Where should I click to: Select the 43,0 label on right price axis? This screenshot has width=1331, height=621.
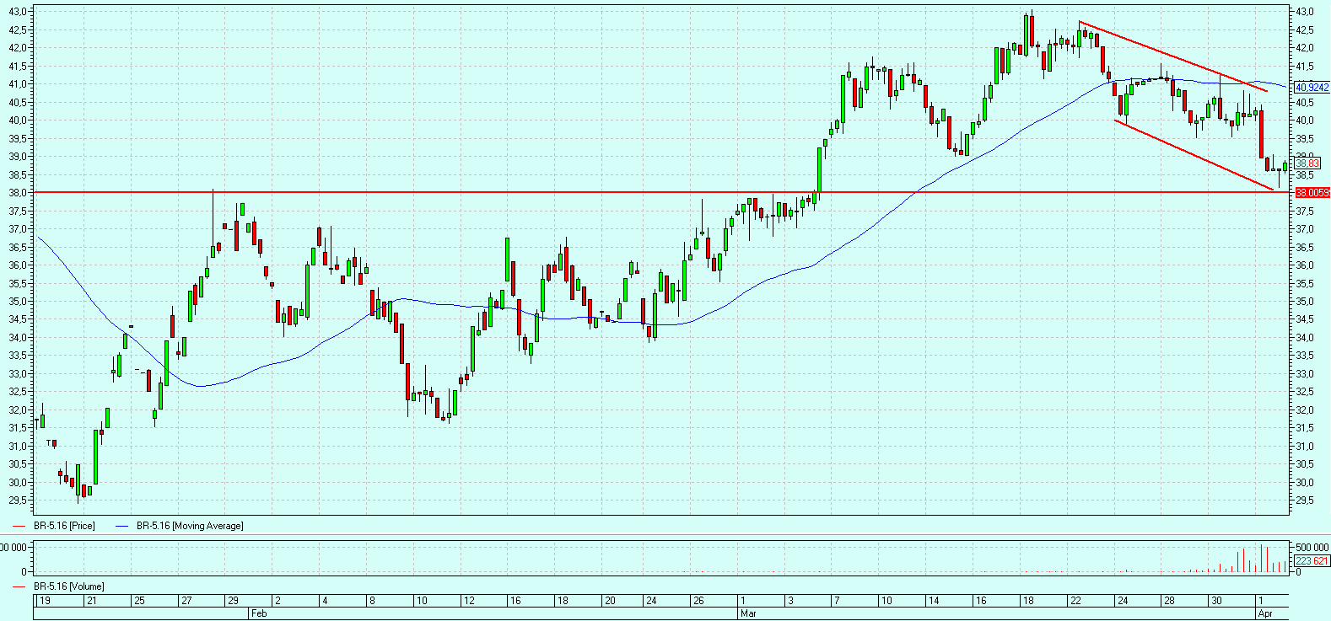(1305, 12)
